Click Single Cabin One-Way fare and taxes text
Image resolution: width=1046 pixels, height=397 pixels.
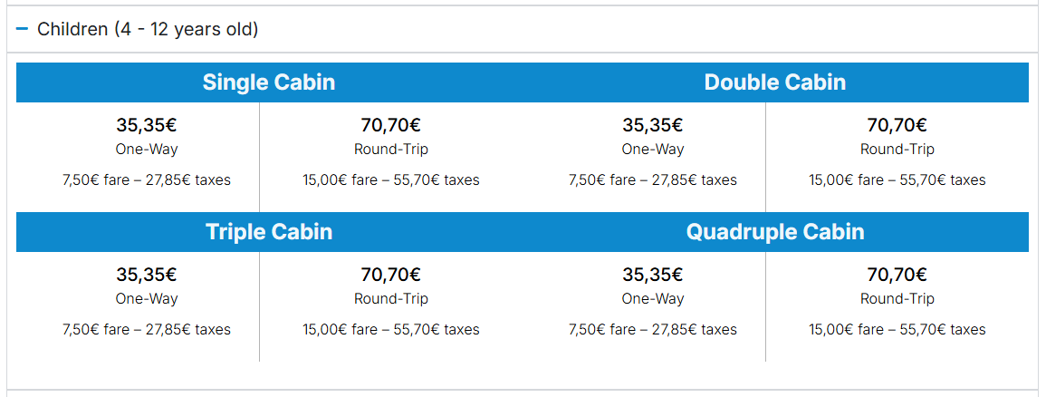tap(146, 180)
